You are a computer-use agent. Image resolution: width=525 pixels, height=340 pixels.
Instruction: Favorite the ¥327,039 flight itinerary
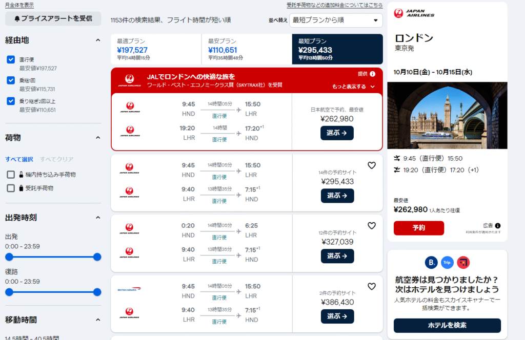point(372,226)
